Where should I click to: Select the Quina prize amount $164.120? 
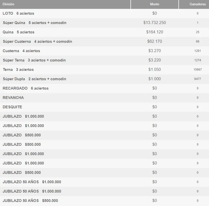pyautogui.click(x=154, y=32)
